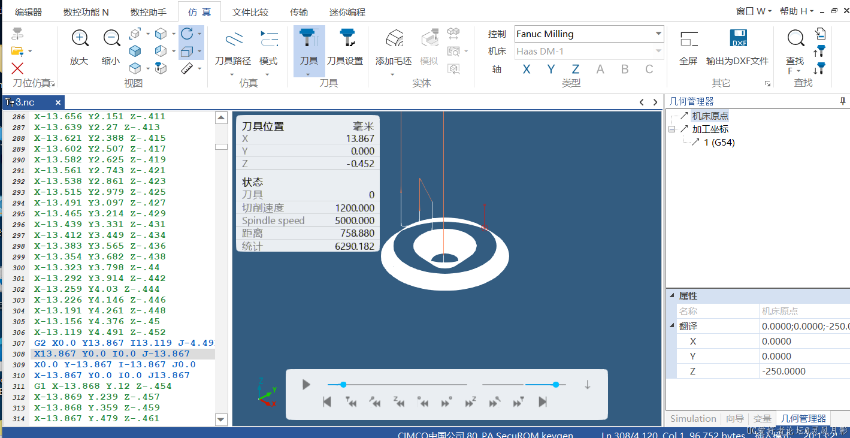Collapse the 加工坐标 tree node
This screenshot has height=438, width=850.
click(672, 129)
